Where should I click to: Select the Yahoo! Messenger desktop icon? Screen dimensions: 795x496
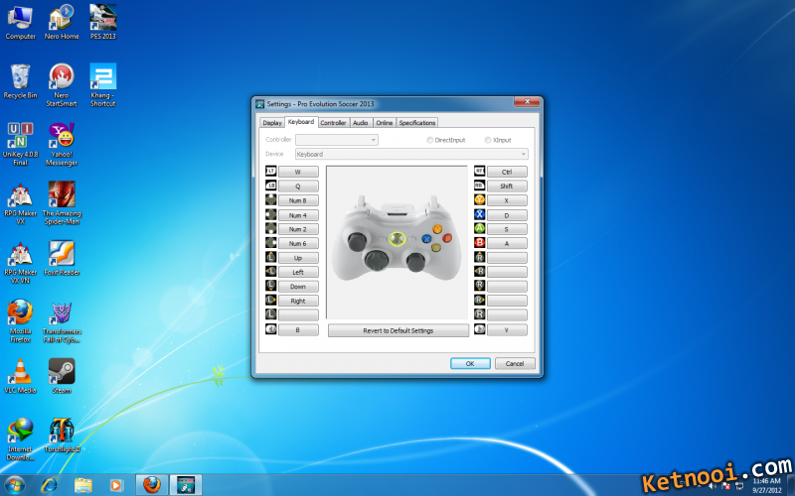tap(62, 144)
